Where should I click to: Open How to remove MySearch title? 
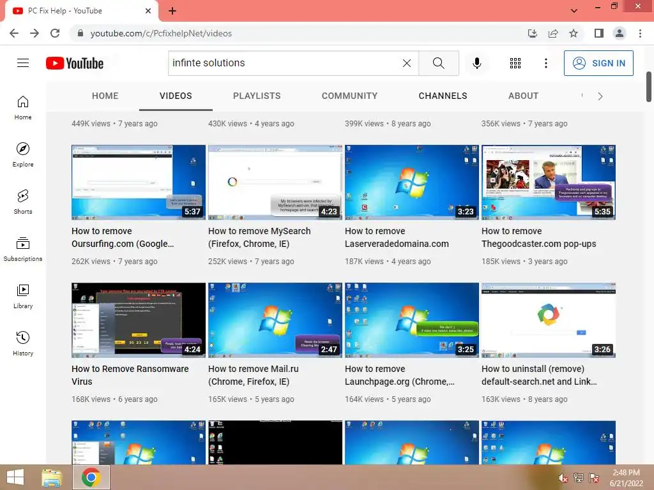[x=259, y=237]
